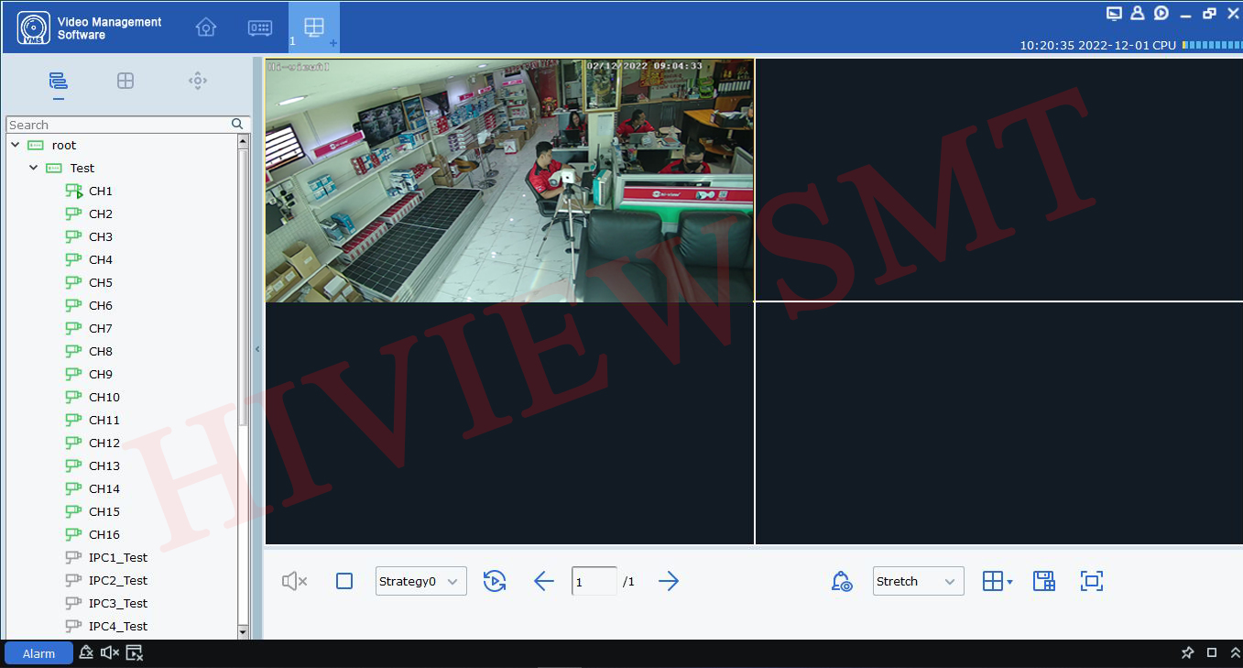The height and width of the screenshot is (668, 1243).
Task: Stop all video streams
Action: tap(344, 581)
